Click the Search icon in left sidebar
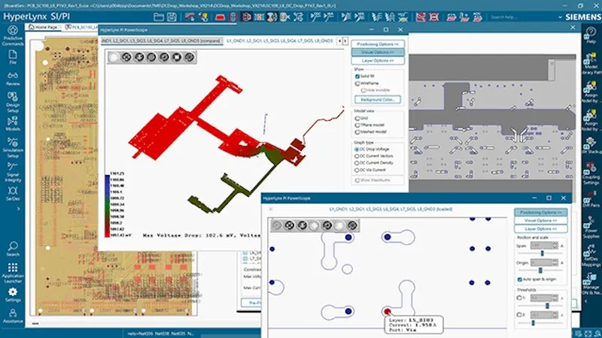Image resolution: width=602 pixels, height=338 pixels. pos(13,249)
